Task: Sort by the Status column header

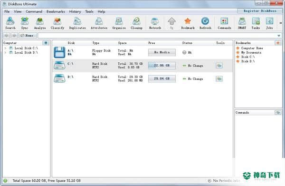Action: pyautogui.click(x=187, y=43)
